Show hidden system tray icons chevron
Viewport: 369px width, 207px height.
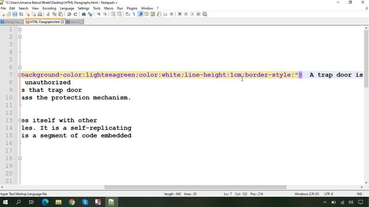coord(325,202)
